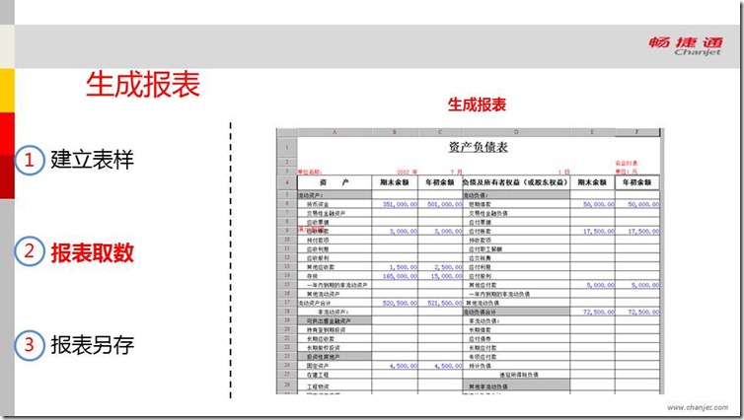Image resolution: width=744 pixels, height=420 pixels.
Task: Select column F header
Action: pos(637,132)
